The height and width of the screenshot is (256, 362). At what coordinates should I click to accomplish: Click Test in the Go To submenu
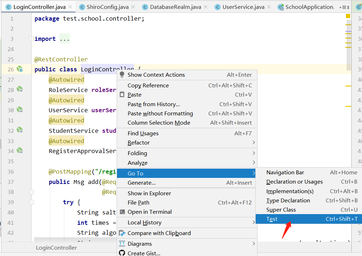pyautogui.click(x=309, y=219)
